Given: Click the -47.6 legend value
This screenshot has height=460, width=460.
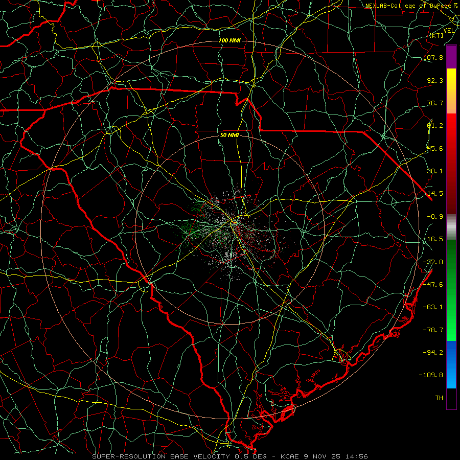Looking at the screenshot, I should click(433, 285).
